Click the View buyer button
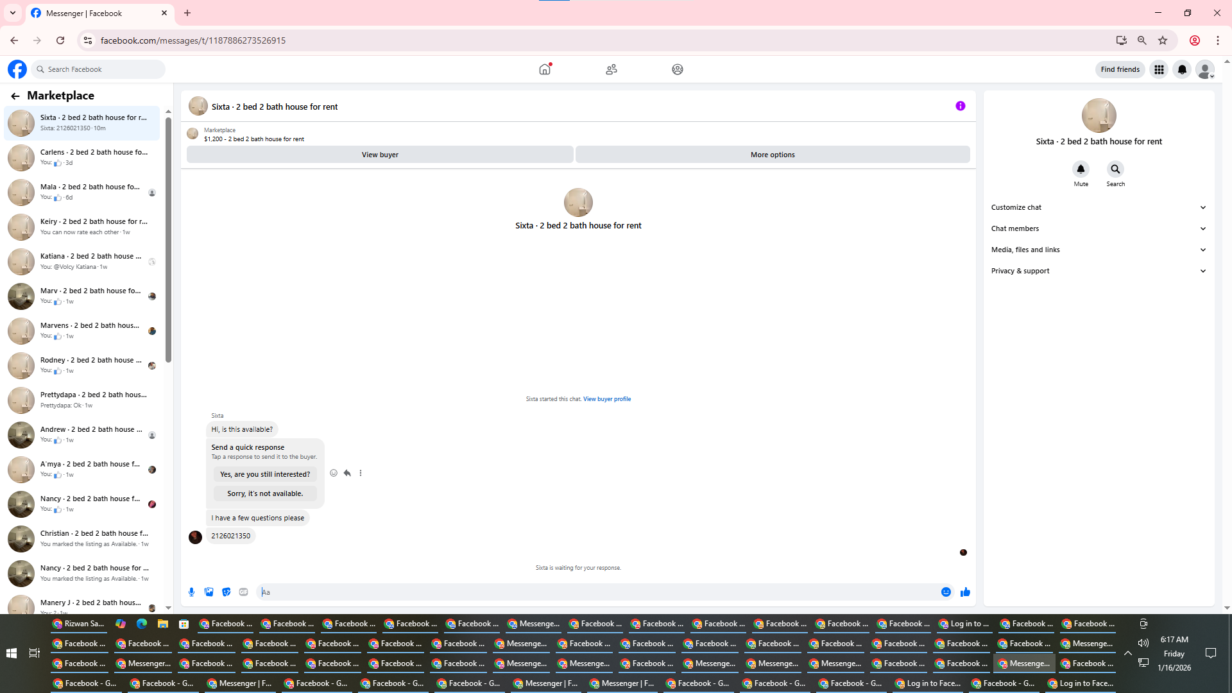 (380, 155)
